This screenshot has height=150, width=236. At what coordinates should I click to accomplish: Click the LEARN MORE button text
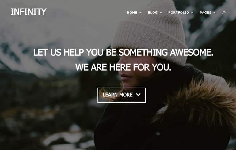(x=118, y=95)
